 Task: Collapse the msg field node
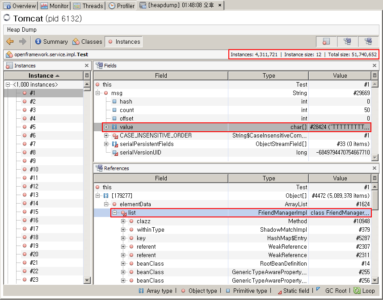point(98,93)
